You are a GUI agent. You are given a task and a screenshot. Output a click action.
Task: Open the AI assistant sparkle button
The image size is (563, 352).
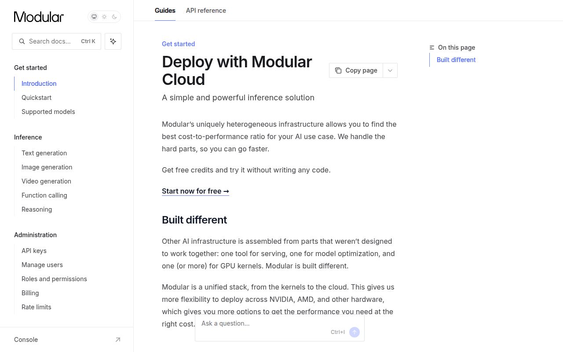click(113, 41)
